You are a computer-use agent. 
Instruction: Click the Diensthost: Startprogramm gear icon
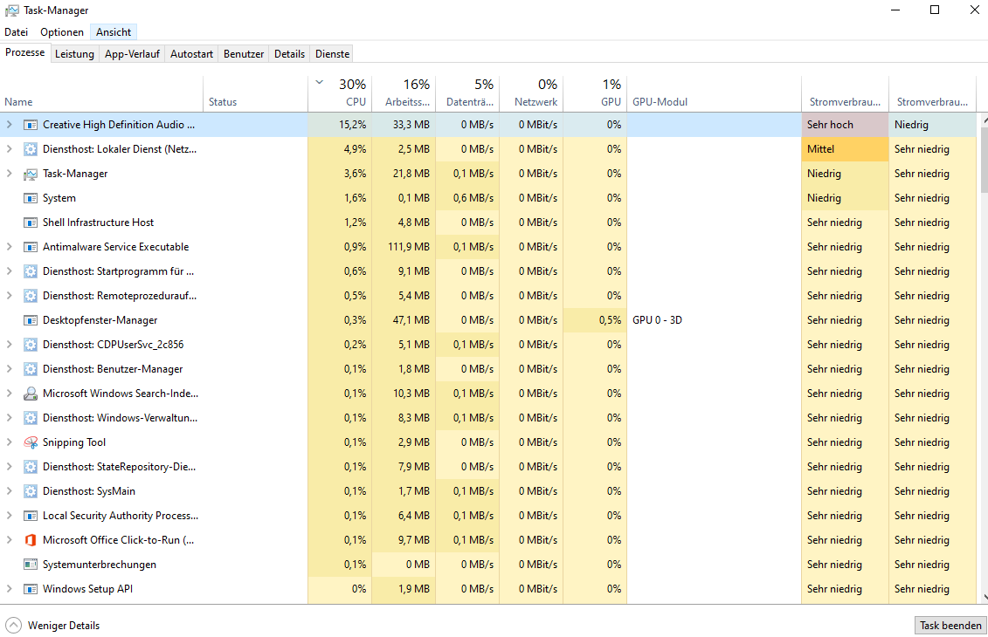point(31,271)
